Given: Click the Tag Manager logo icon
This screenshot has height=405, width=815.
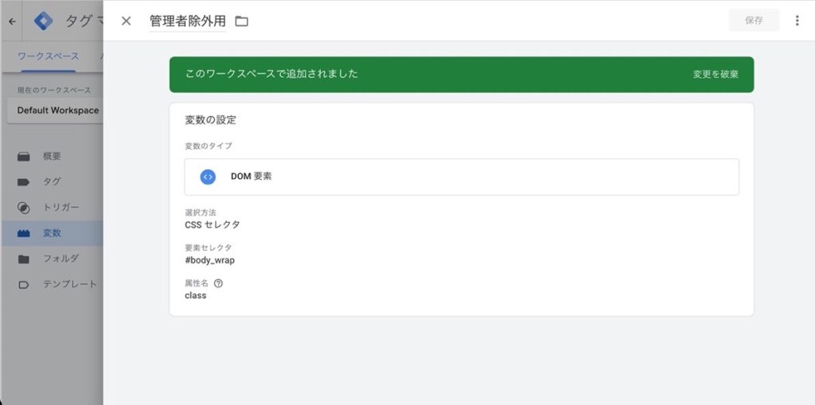Looking at the screenshot, I should pyautogui.click(x=43, y=21).
